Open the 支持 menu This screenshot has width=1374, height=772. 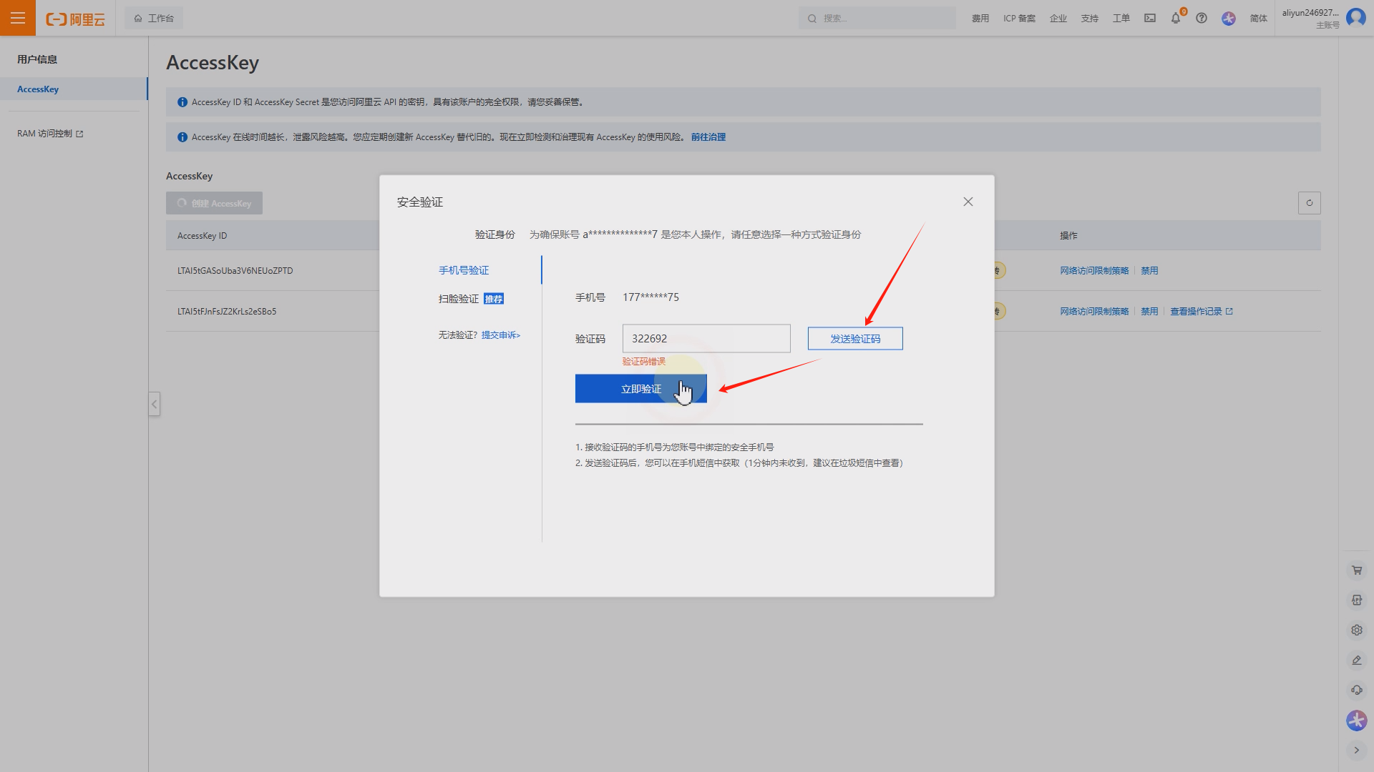point(1089,19)
